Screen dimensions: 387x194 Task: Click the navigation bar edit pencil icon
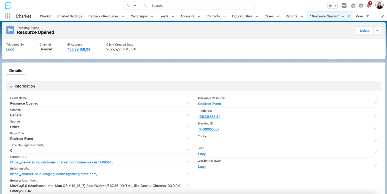tap(382, 16)
